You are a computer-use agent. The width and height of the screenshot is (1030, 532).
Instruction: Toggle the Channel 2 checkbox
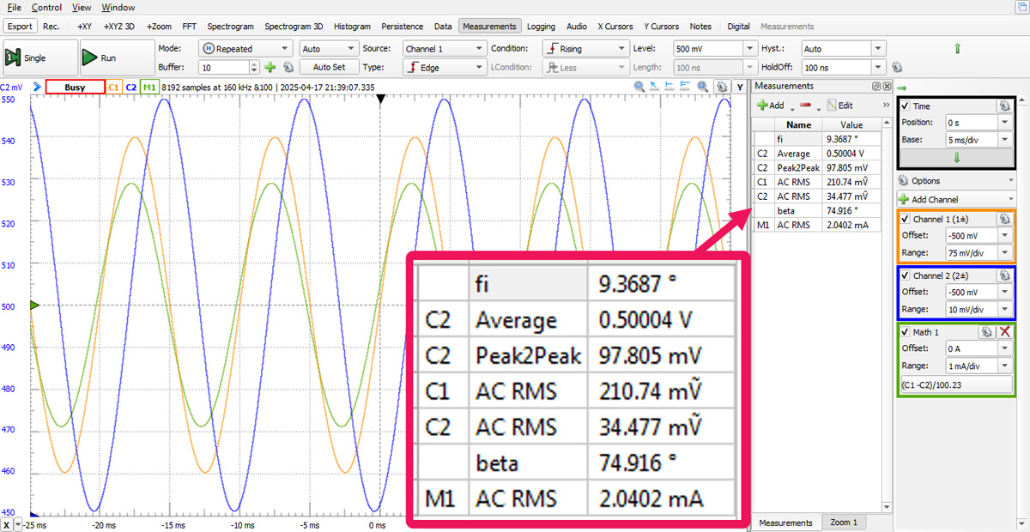click(x=906, y=276)
